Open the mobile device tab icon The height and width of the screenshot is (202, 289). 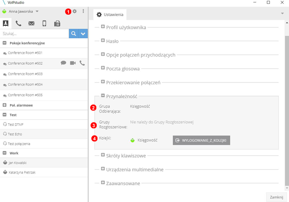[x=44, y=24]
